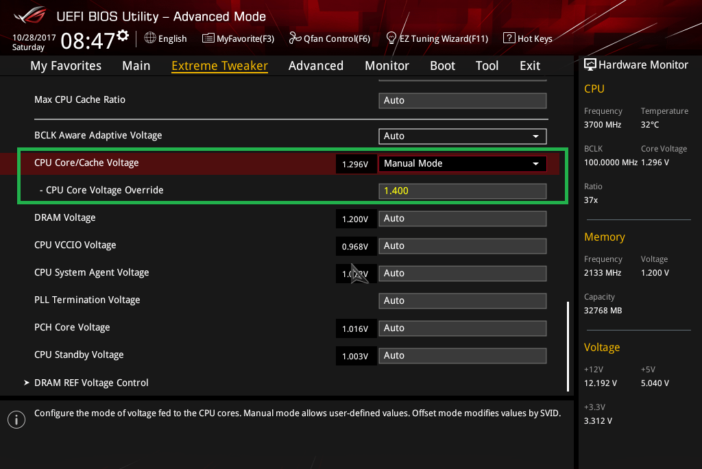Click CPU System Agent Voltage Auto field
The width and height of the screenshot is (702, 469).
tap(463, 274)
